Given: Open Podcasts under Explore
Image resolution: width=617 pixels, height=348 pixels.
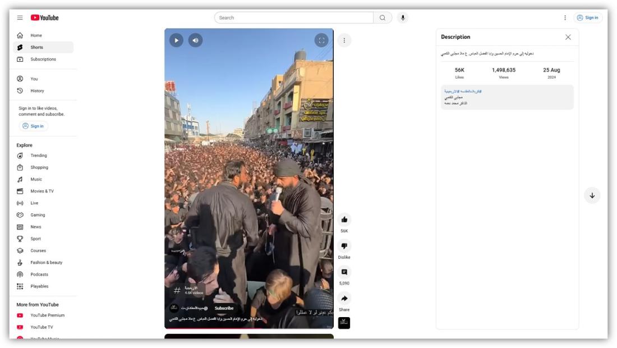Looking at the screenshot, I should pyautogui.click(x=43, y=274).
